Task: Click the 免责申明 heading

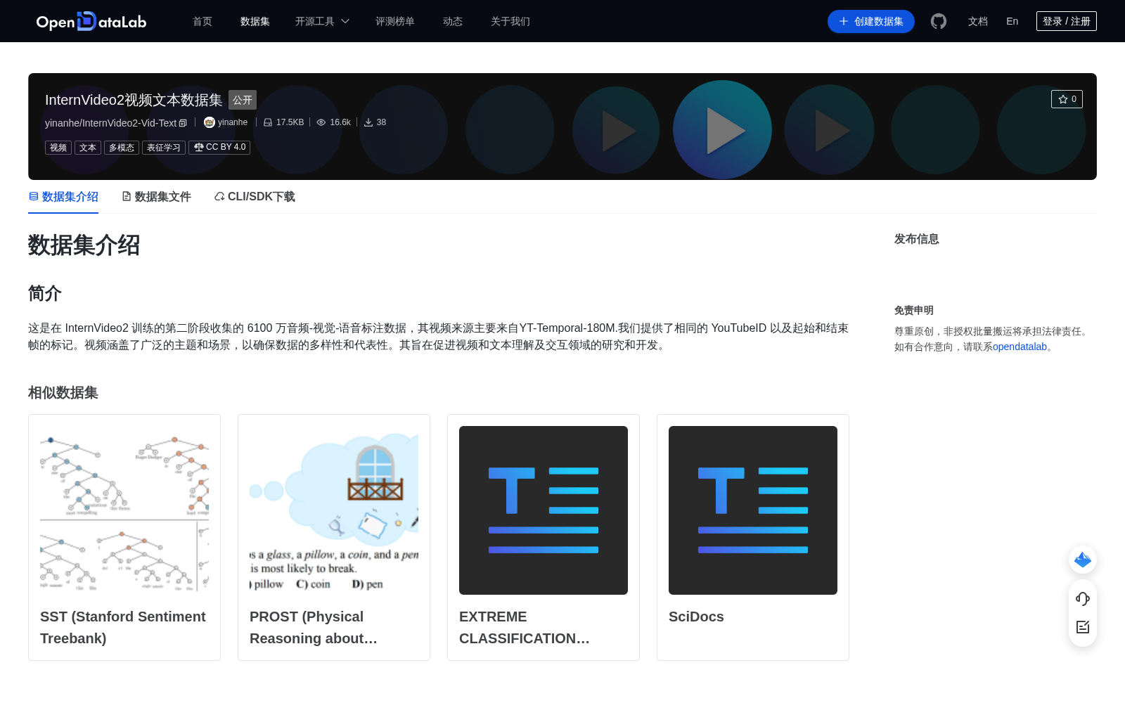Action: coord(914,310)
